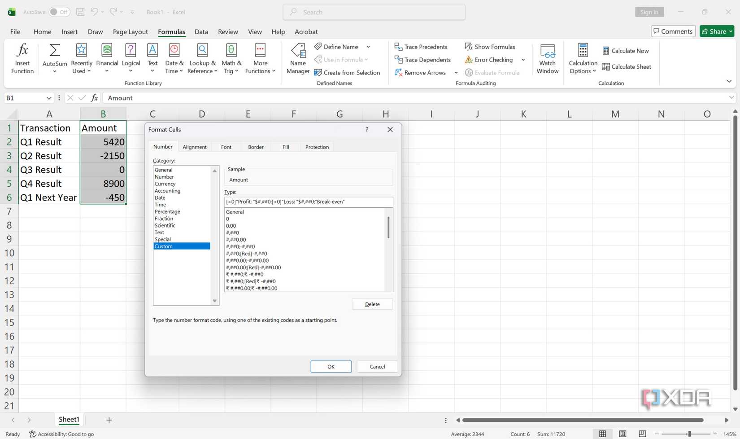Confirm format with the OK button
This screenshot has height=439, width=740.
(x=331, y=366)
